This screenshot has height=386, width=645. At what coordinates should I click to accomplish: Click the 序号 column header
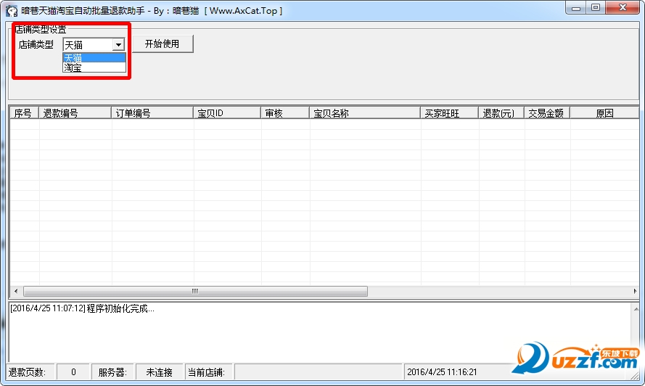[24, 113]
